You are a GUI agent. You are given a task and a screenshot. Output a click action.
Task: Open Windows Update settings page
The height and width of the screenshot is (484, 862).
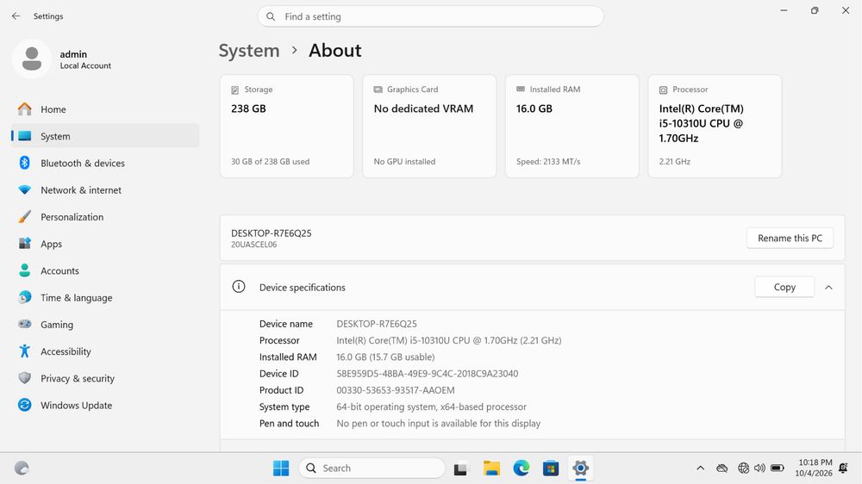click(x=105, y=406)
